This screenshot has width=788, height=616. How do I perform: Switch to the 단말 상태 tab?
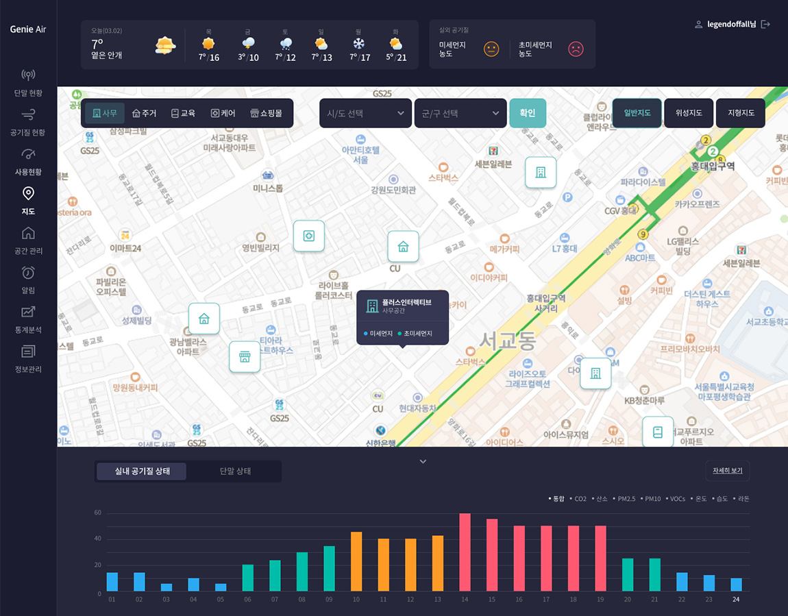click(x=235, y=471)
